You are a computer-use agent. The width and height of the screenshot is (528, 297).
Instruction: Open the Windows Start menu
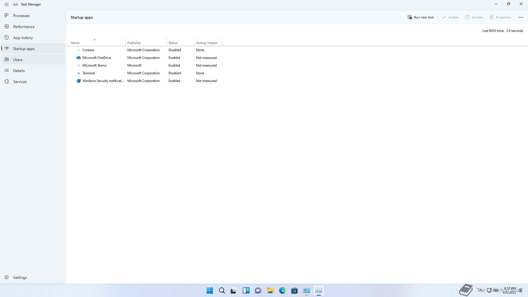click(x=210, y=290)
